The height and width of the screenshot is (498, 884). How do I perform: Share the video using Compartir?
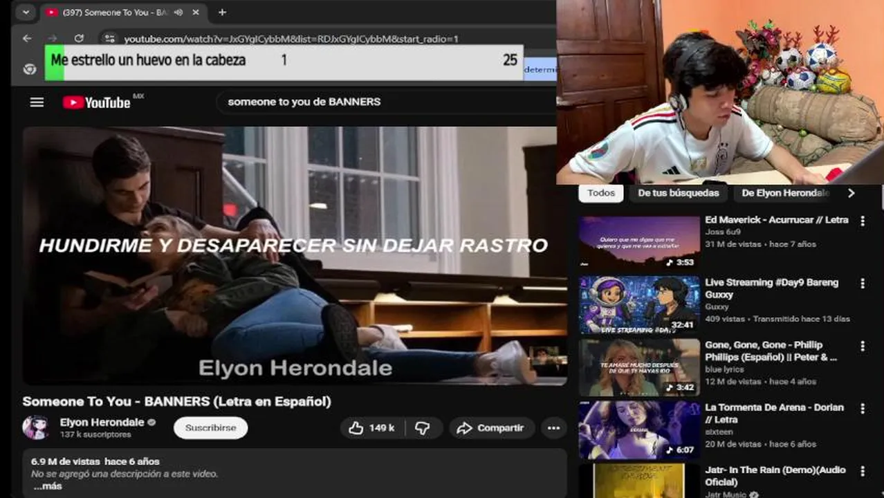(491, 428)
